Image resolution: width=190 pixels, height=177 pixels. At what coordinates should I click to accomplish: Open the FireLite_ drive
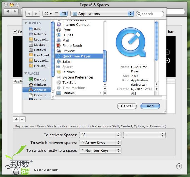tap(39, 66)
